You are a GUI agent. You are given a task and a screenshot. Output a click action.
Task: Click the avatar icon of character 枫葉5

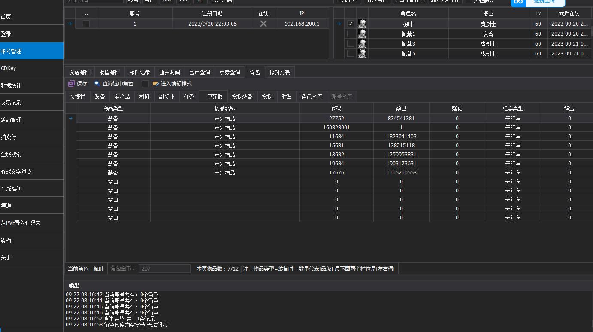[x=362, y=53]
